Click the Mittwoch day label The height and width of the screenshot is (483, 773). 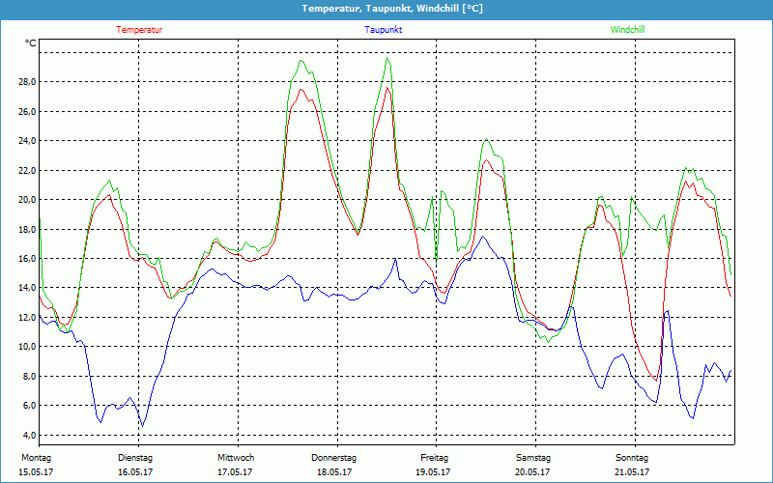236,458
